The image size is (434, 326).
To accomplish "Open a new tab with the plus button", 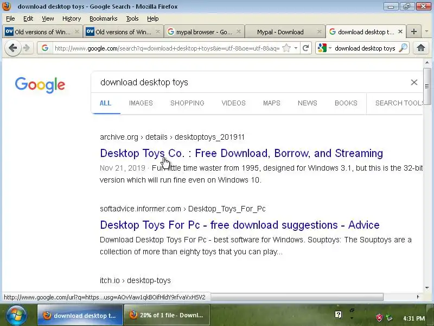I will [414, 32].
